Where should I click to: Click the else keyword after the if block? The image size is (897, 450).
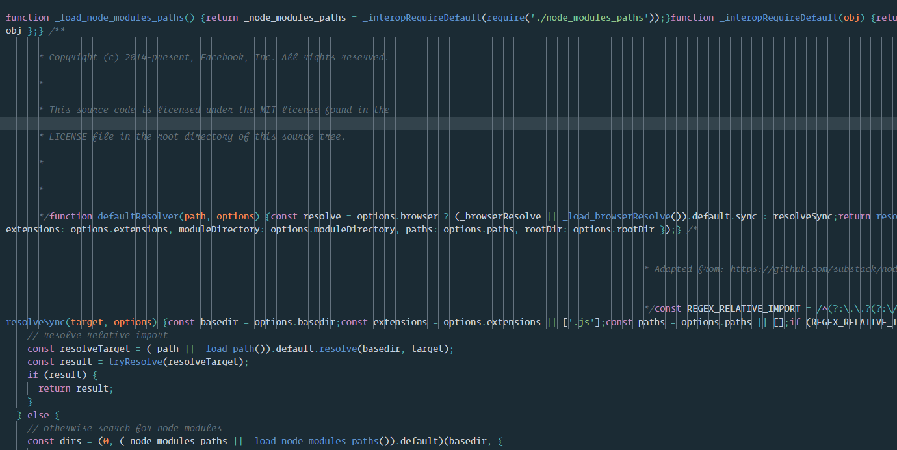click(x=39, y=414)
